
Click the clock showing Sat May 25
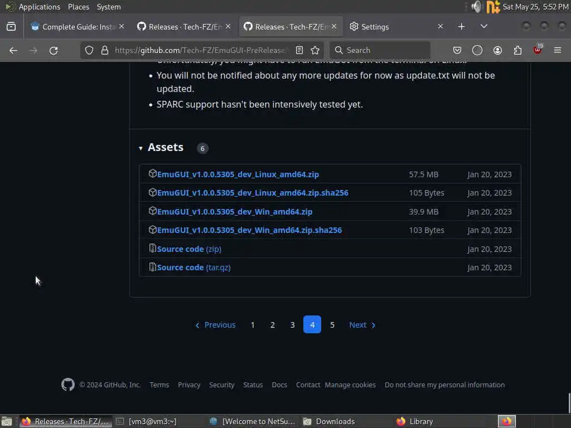pos(536,7)
